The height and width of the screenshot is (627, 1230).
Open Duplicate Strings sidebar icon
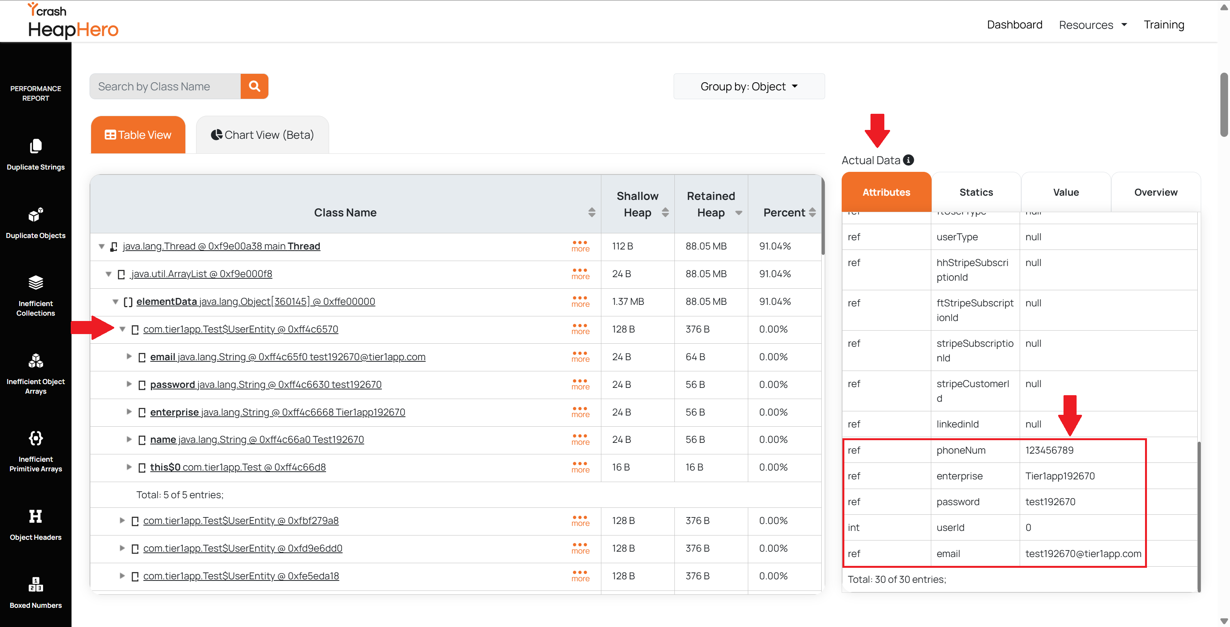coord(36,146)
